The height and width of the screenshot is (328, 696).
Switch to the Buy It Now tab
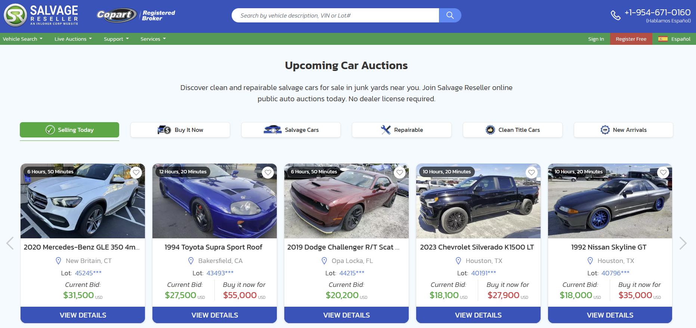(x=180, y=130)
